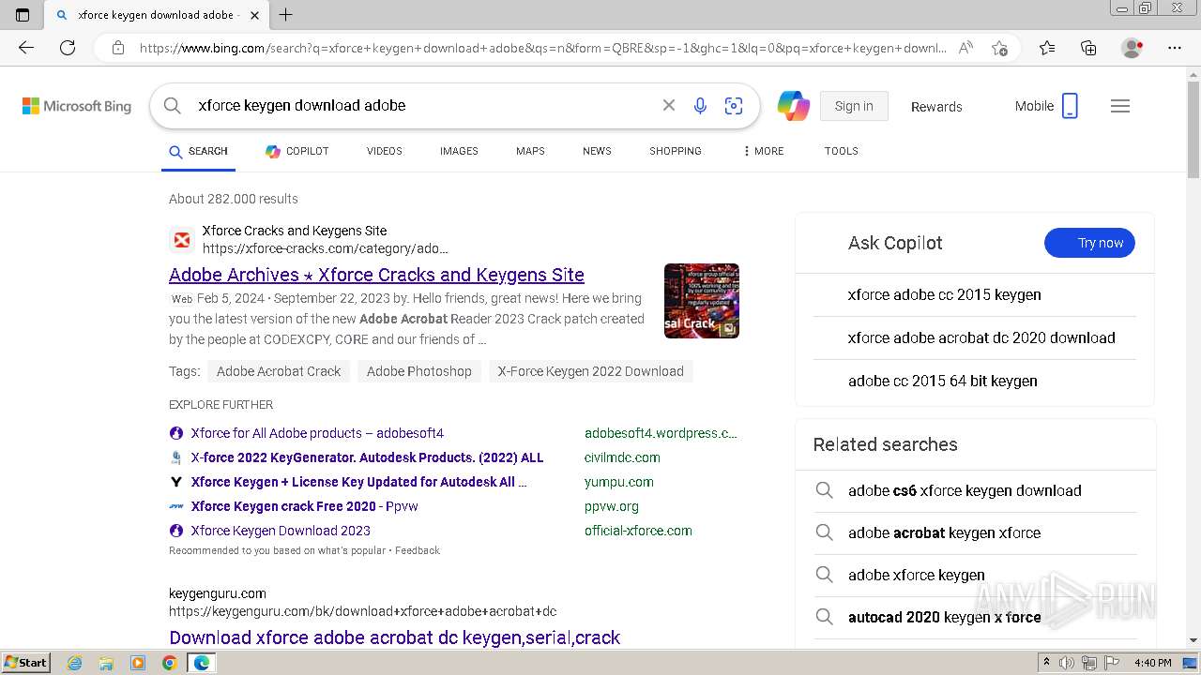Go back to the previous page
The width and height of the screenshot is (1201, 675).
[26, 48]
